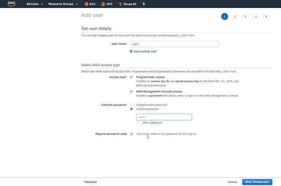The width and height of the screenshot is (281, 186).
Task: Toggle AWS Management Console access checkbox
Action: (x=131, y=91)
